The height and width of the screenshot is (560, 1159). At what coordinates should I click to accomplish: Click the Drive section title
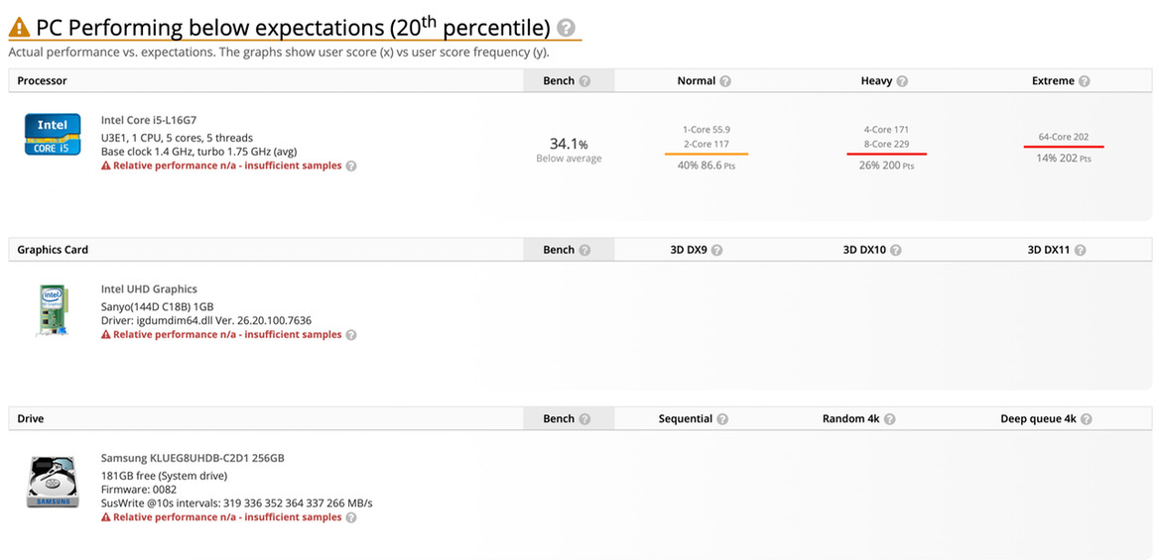point(31,419)
